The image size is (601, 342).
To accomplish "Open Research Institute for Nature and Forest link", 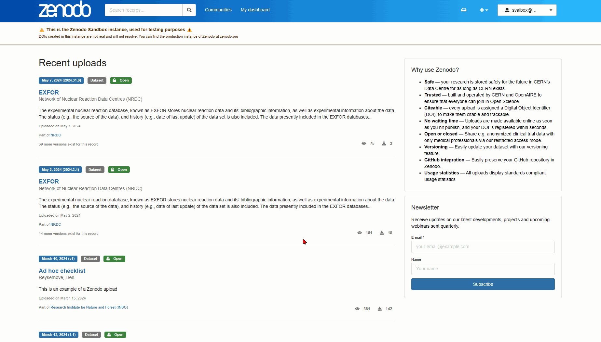I will pyautogui.click(x=89, y=308).
